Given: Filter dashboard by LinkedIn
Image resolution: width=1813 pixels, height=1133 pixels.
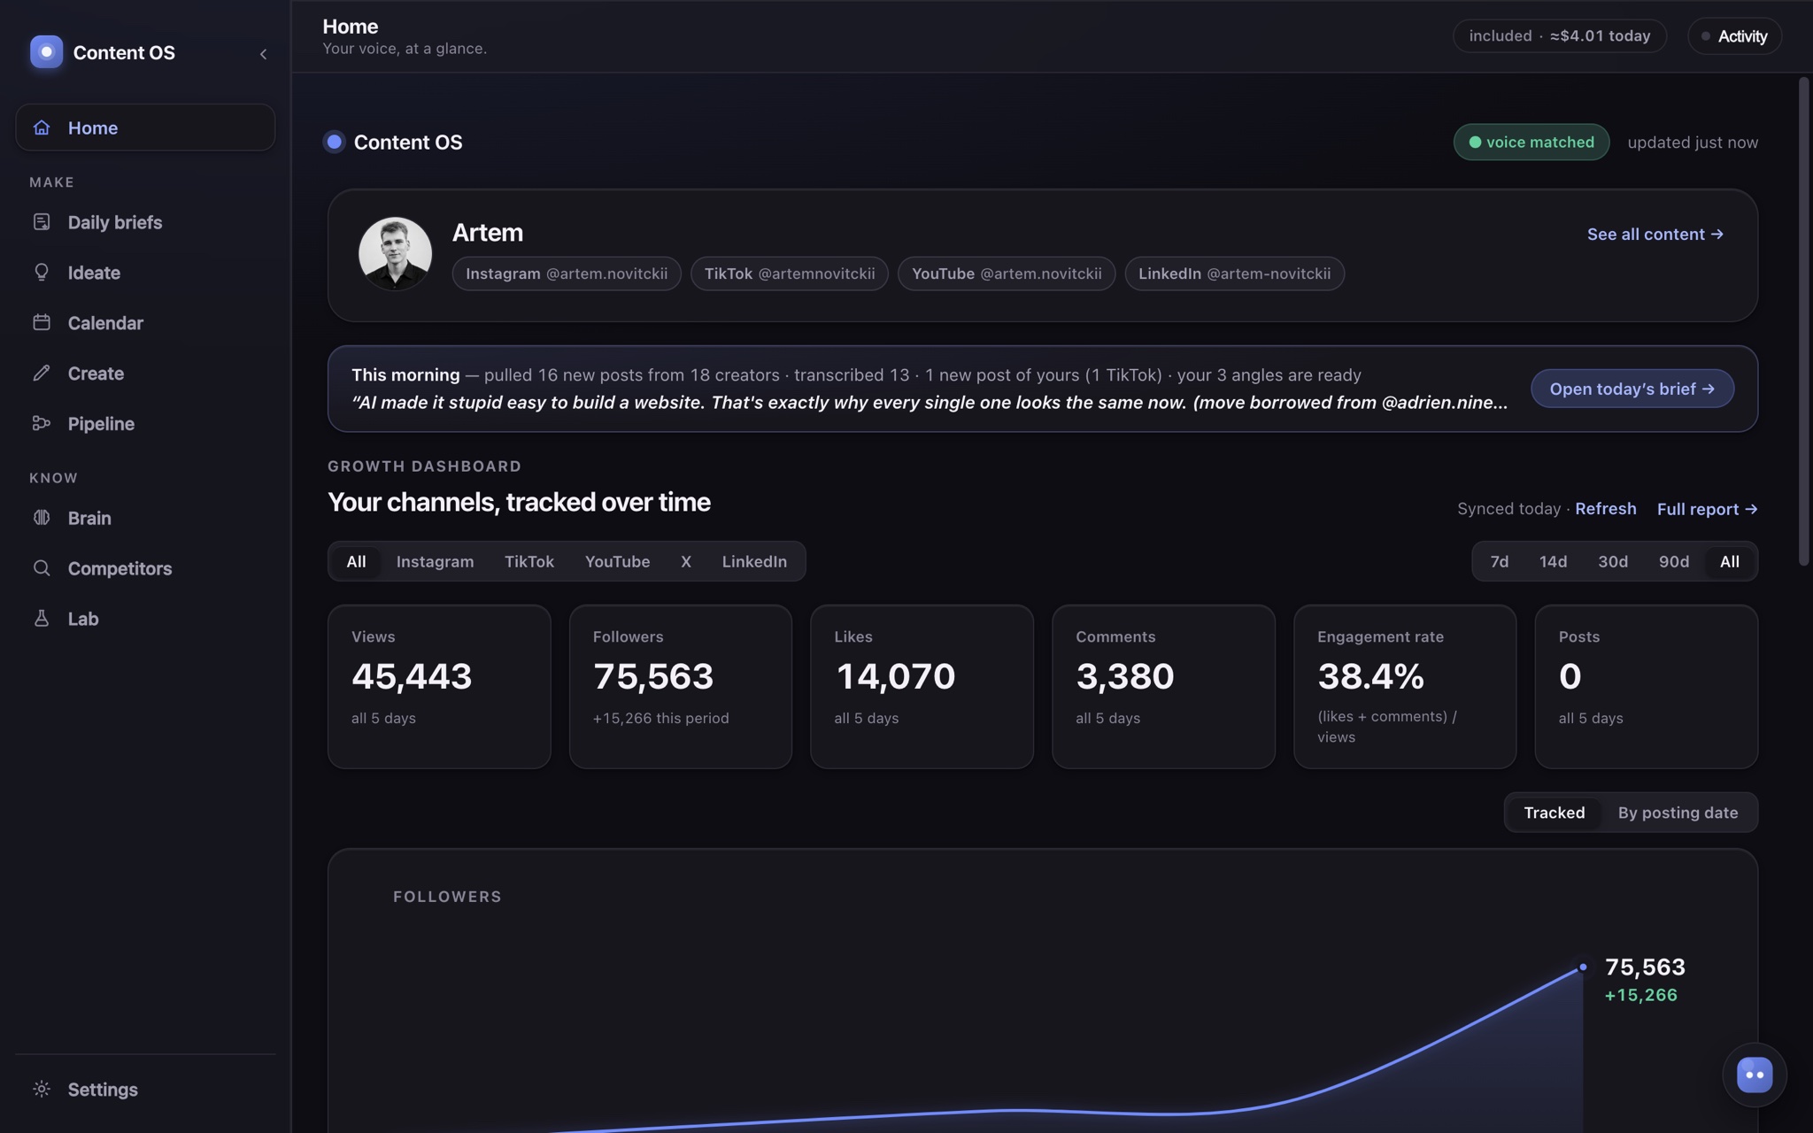Looking at the screenshot, I should click(754, 561).
